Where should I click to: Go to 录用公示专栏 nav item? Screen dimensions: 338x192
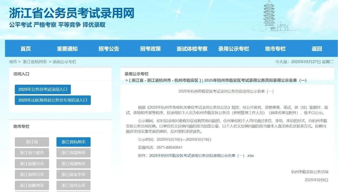coord(234,49)
